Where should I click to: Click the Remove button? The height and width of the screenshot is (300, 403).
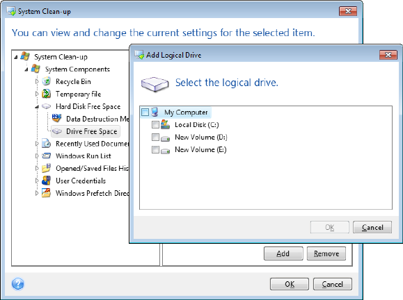[x=326, y=253]
